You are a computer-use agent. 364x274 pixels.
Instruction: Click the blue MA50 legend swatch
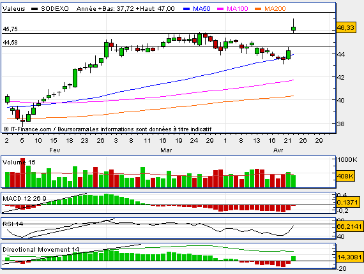click(186, 9)
